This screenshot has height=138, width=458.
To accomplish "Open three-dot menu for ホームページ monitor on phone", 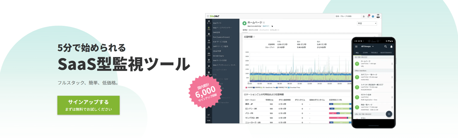I will 392,64.
